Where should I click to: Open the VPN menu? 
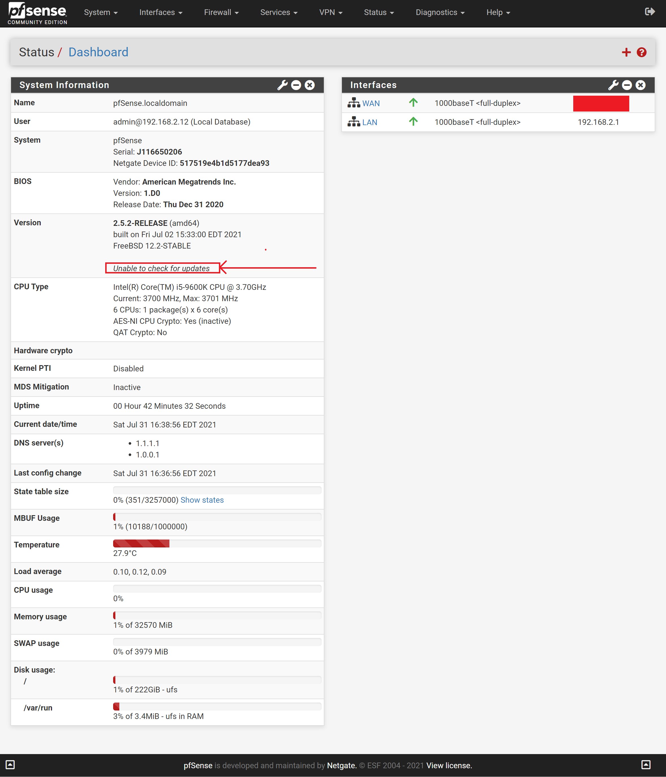[x=330, y=12]
